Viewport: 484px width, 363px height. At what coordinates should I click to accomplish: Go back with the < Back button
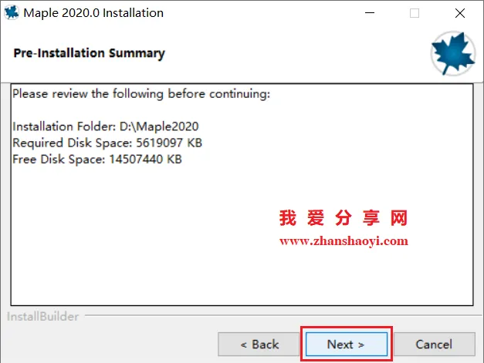tap(259, 344)
